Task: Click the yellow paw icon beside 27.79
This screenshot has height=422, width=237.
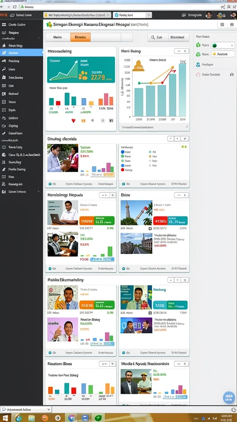Action: pyautogui.click(x=83, y=75)
